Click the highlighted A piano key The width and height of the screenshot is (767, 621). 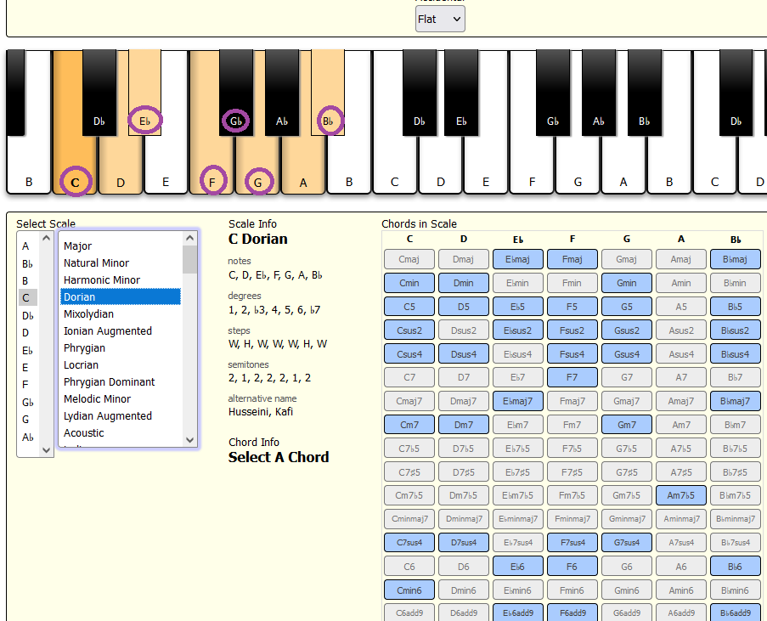[x=303, y=167]
